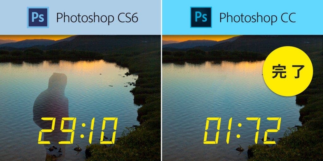Image resolution: width=323 pixels, height=161 pixels.
Task: Click the yellow 完了 badge
Action: tap(288, 71)
